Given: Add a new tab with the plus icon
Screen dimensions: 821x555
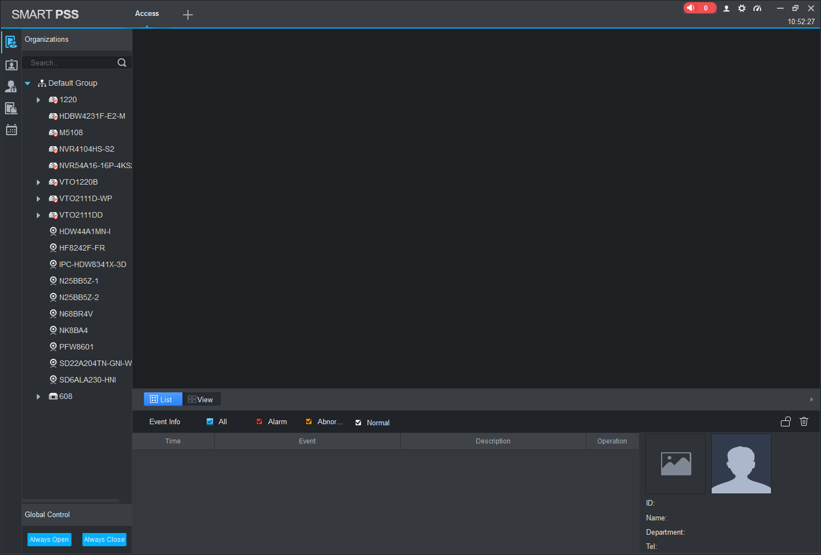Looking at the screenshot, I should [188, 15].
